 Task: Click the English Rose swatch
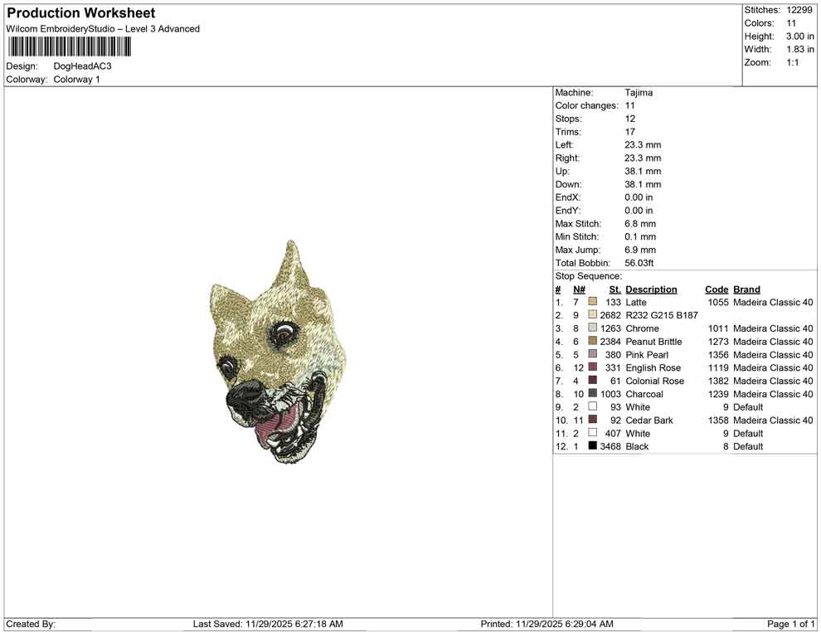592,367
